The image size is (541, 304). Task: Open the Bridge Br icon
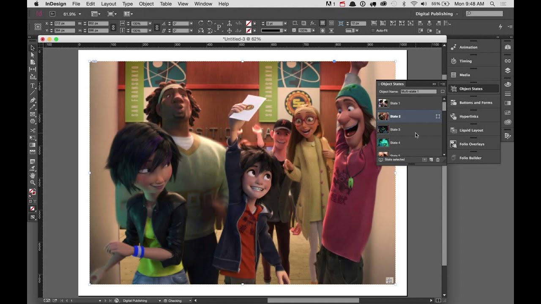[x=52, y=14]
